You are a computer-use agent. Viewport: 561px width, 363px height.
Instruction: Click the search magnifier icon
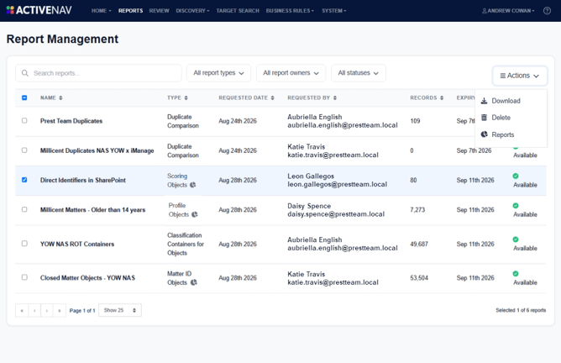[x=25, y=73]
